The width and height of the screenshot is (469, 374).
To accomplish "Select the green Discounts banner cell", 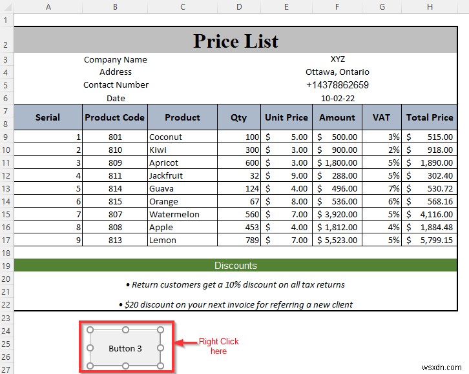I will (236, 266).
